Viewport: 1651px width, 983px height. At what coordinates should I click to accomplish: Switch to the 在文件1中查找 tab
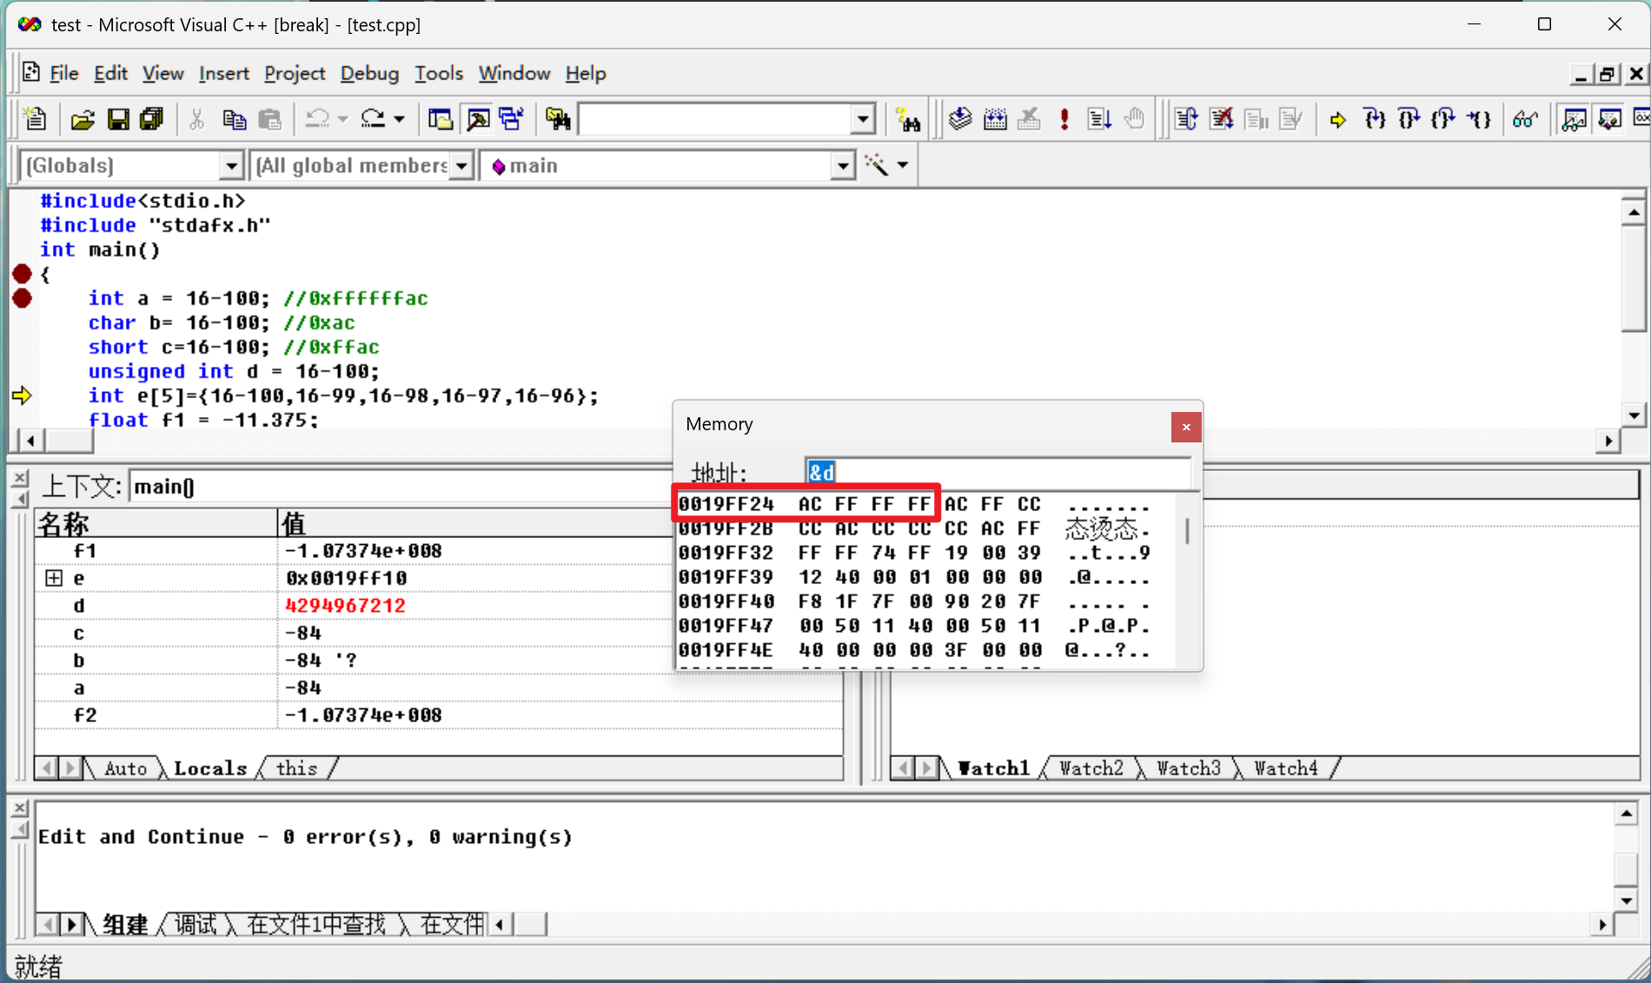316,924
